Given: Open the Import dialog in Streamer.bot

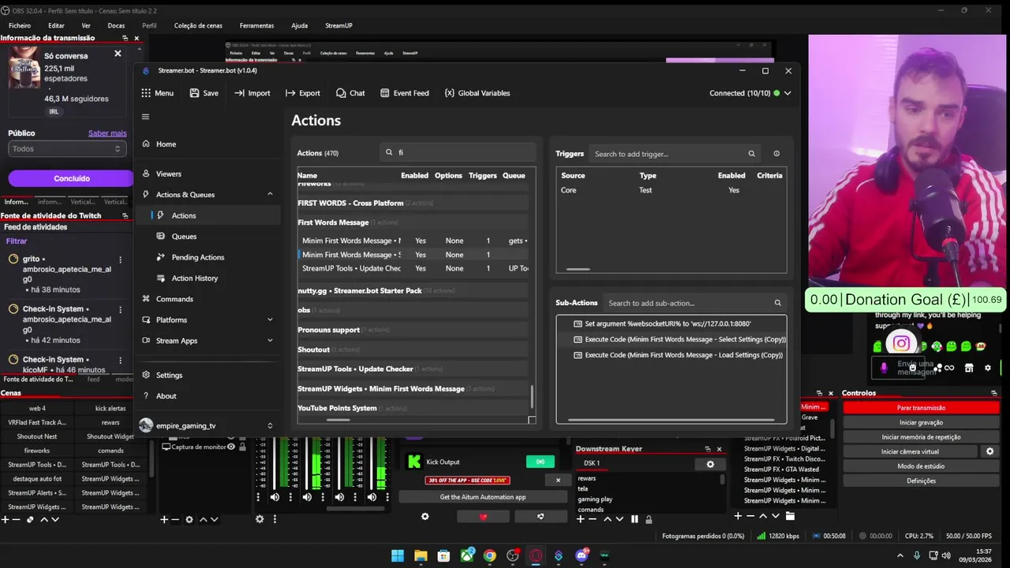Looking at the screenshot, I should pos(252,93).
